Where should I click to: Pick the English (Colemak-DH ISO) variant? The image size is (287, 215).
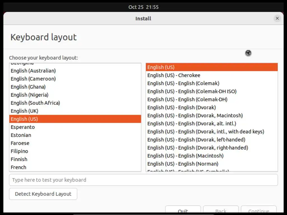coord(212,91)
